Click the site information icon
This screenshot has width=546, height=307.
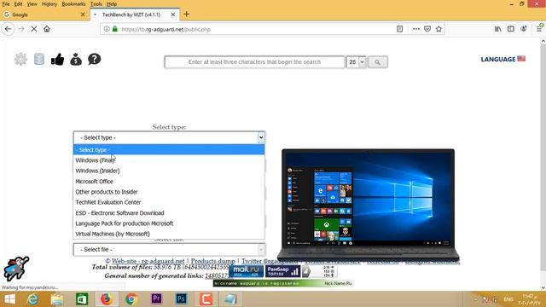click(x=107, y=29)
